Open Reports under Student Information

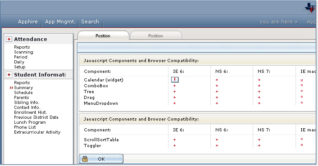[22, 83]
